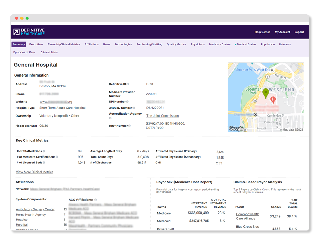The image size is (321, 246).
Task: Click info icon beside ACO Affiliations
Action: [96, 200]
